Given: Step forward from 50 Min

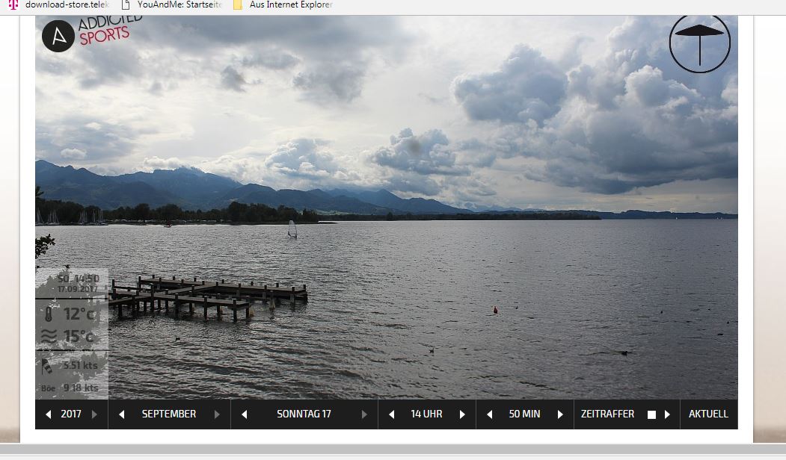Looking at the screenshot, I should 560,414.
